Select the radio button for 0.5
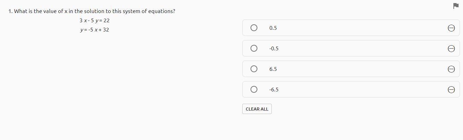 [254, 28]
